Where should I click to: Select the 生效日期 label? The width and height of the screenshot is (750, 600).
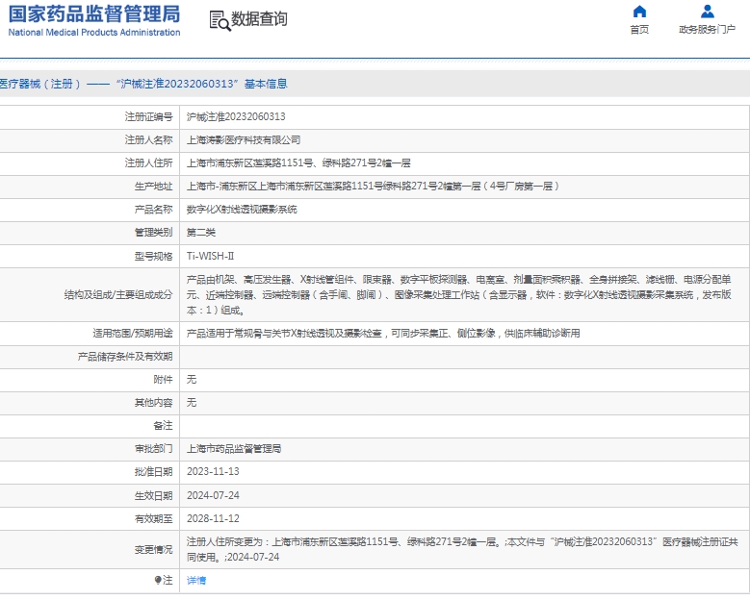click(153, 495)
